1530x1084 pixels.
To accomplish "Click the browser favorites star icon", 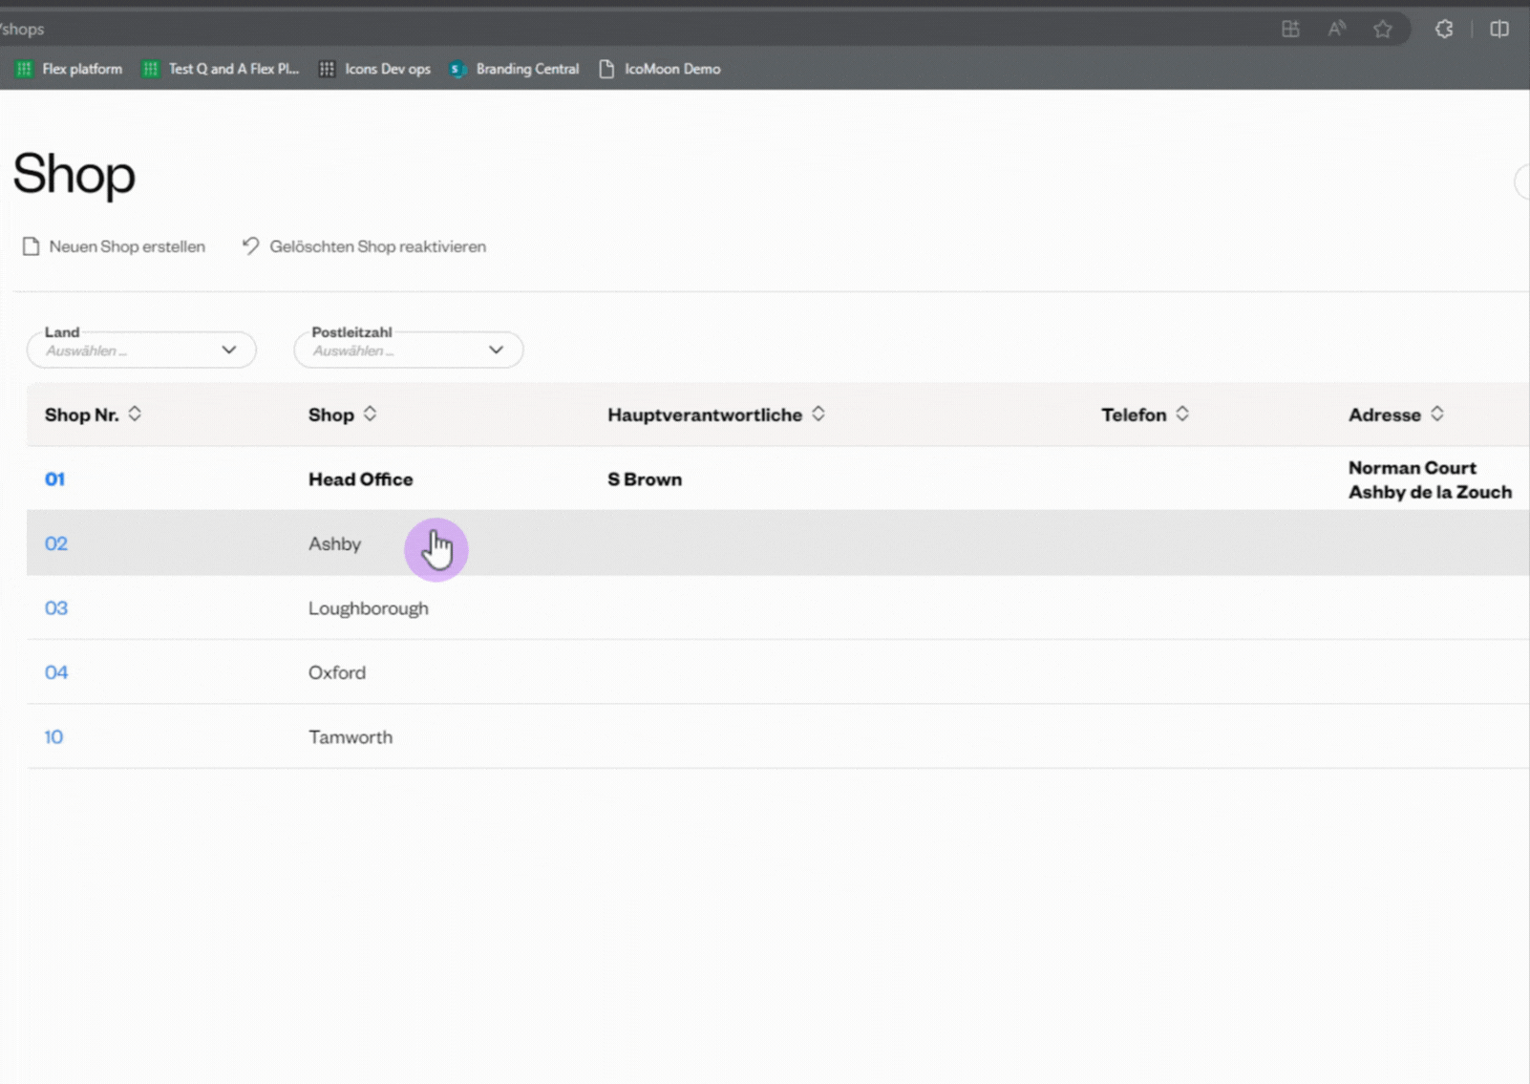I will (x=1382, y=29).
